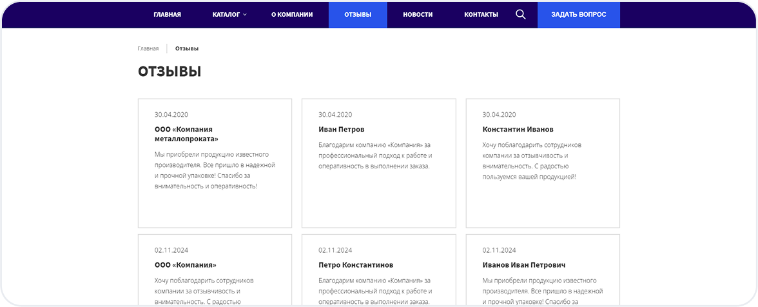This screenshot has width=758, height=307.
Task: Open the Иван Петров review title
Action: 341,129
